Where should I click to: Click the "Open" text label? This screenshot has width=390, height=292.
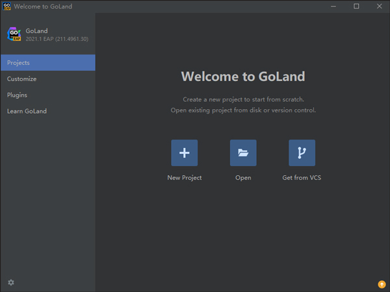[243, 178]
